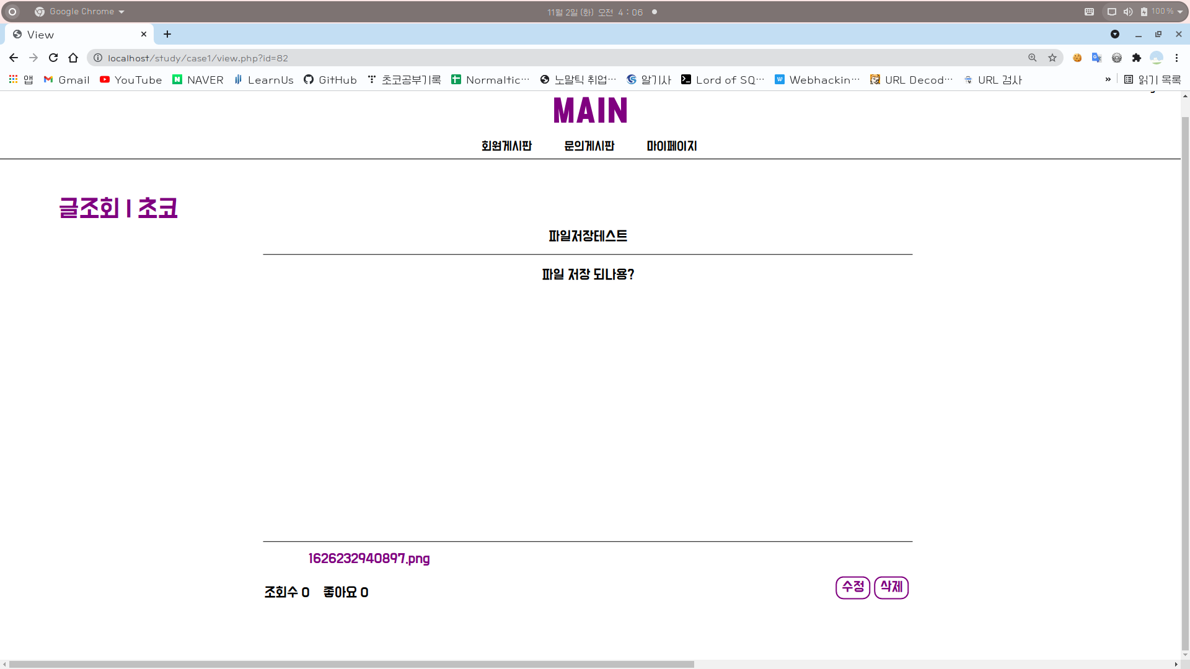1190x669 pixels.
Task: Open the zoom magnifier icon in address bar
Action: pyautogui.click(x=1033, y=58)
